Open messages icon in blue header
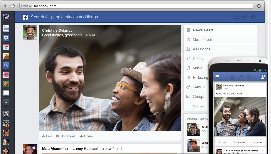Image resolution: width=271 pixels, height=154 pixels. (x=245, y=17)
